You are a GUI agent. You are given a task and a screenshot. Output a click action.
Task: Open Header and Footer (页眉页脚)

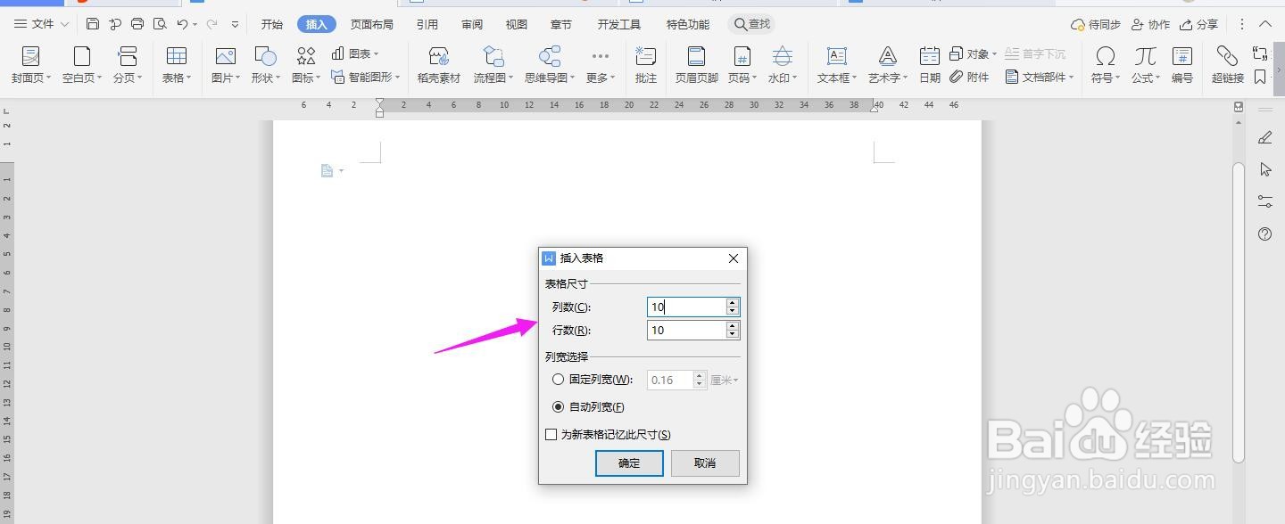click(x=697, y=65)
